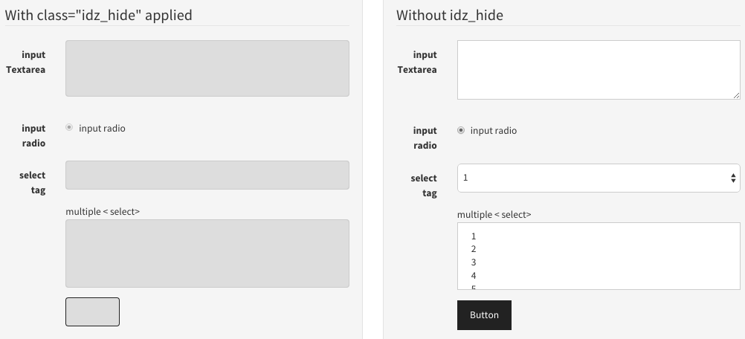
Task: Click the grayed-out textarea in the idz_hide panel
Action: coord(207,68)
